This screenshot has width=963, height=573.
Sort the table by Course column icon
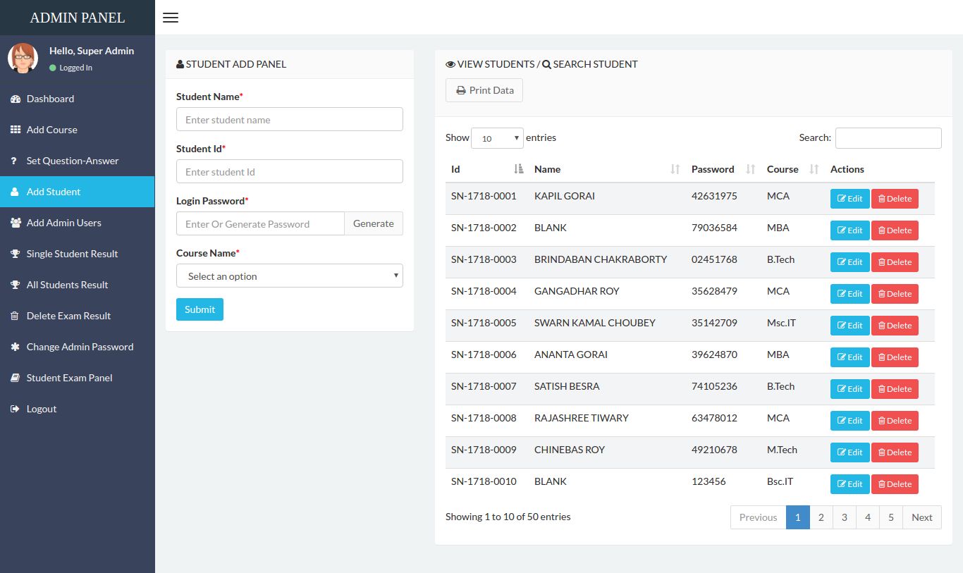click(814, 169)
